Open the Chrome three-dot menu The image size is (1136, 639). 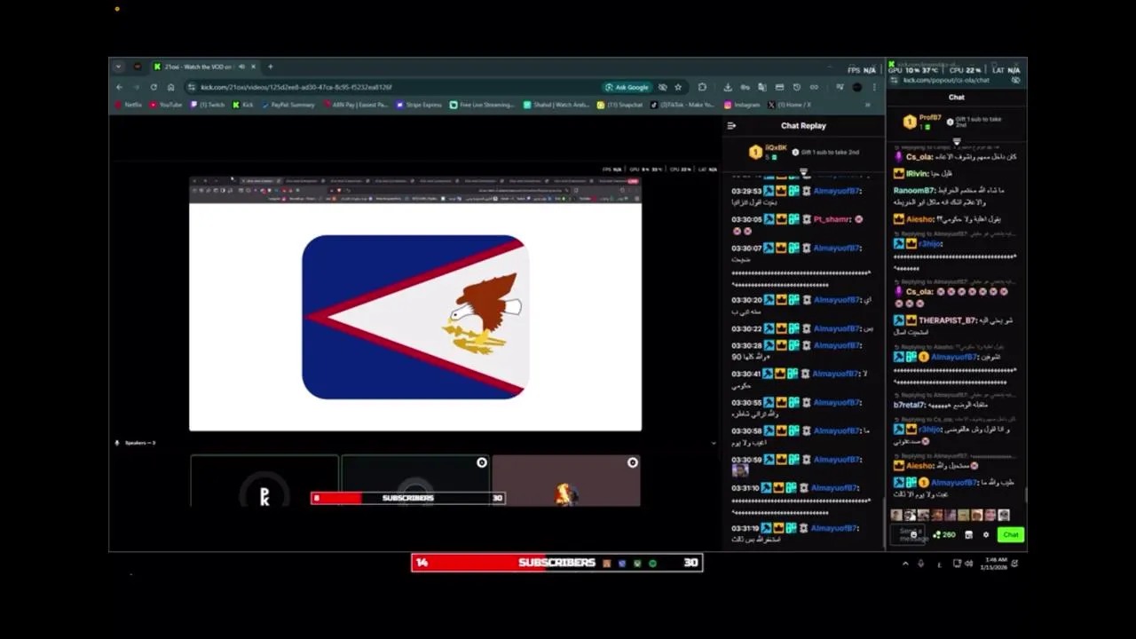point(874,87)
